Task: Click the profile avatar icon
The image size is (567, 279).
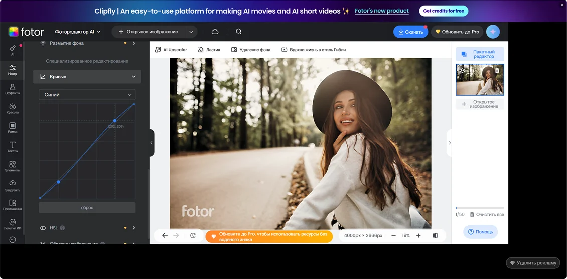Action: [493, 32]
